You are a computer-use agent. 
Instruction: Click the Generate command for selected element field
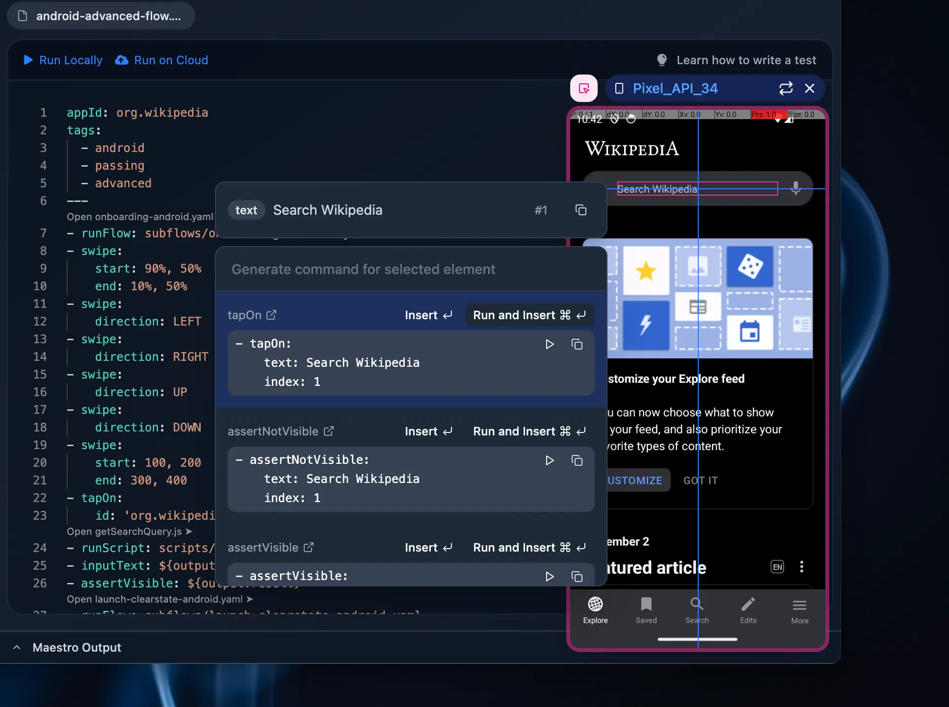point(411,269)
